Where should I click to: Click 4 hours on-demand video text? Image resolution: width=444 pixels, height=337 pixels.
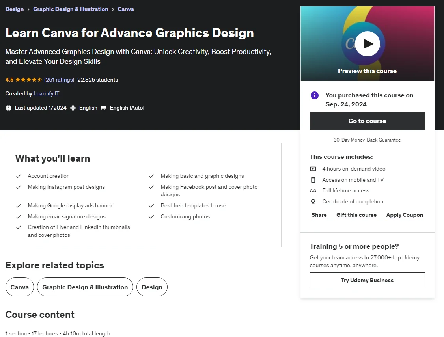point(354,169)
